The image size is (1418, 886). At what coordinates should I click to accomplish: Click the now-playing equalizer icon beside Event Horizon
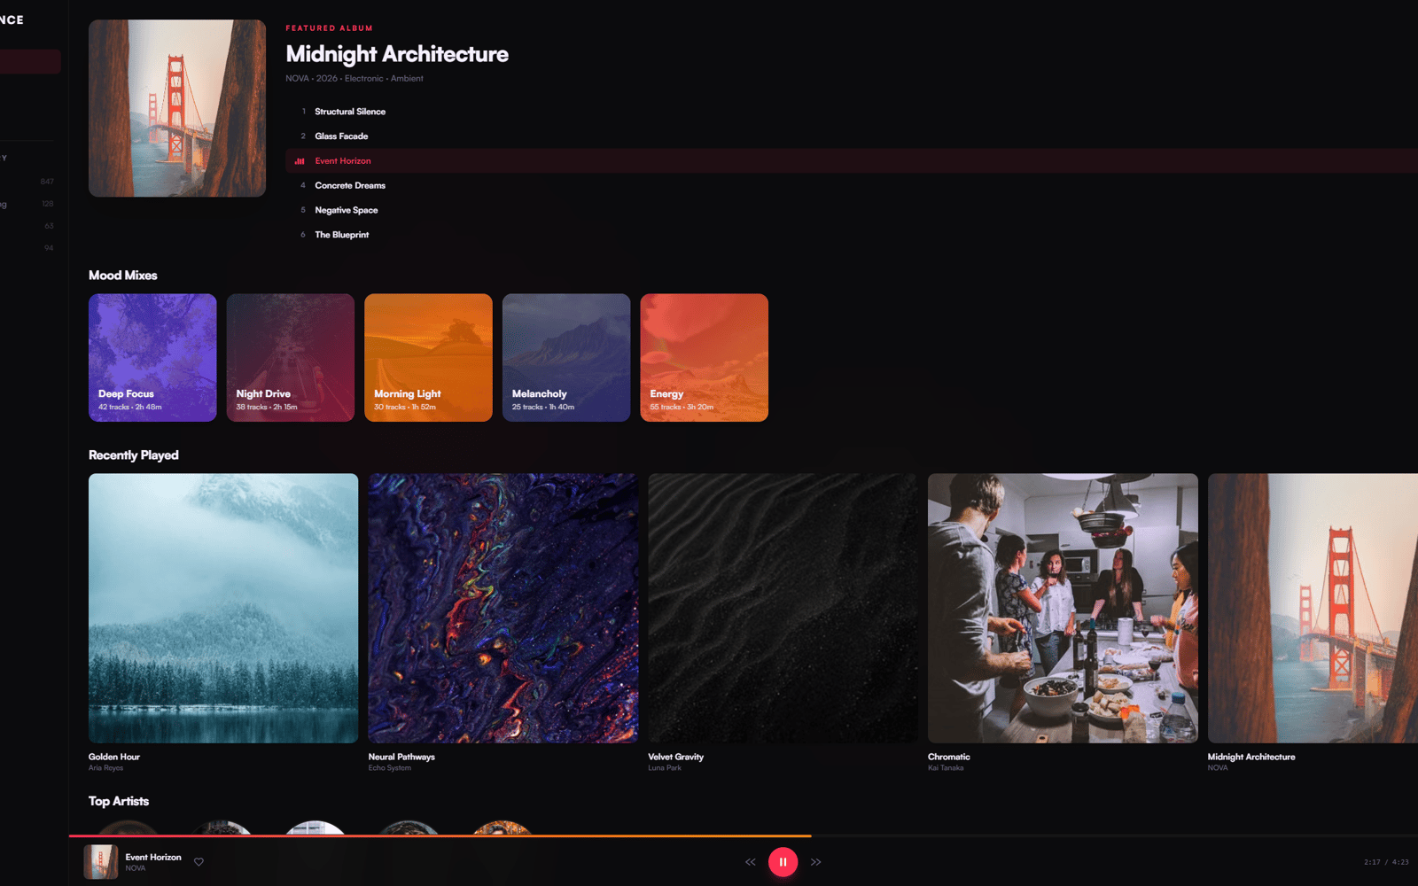pos(300,161)
